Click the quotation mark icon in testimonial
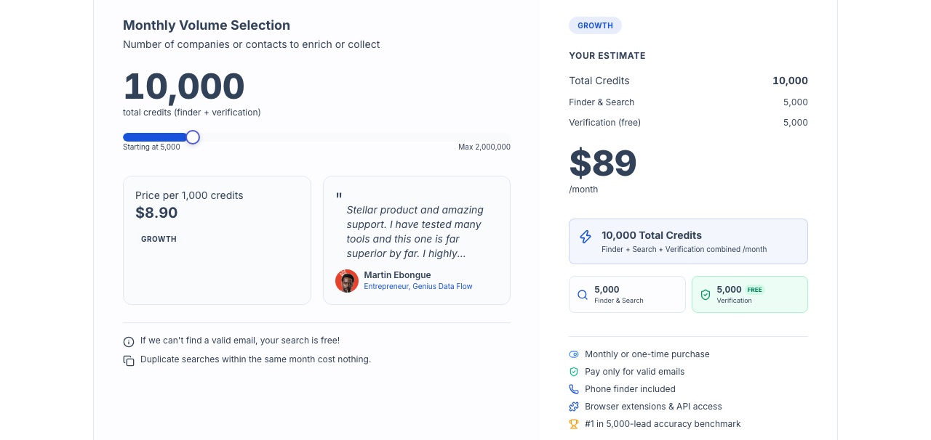This screenshot has width=931, height=440. 339,195
